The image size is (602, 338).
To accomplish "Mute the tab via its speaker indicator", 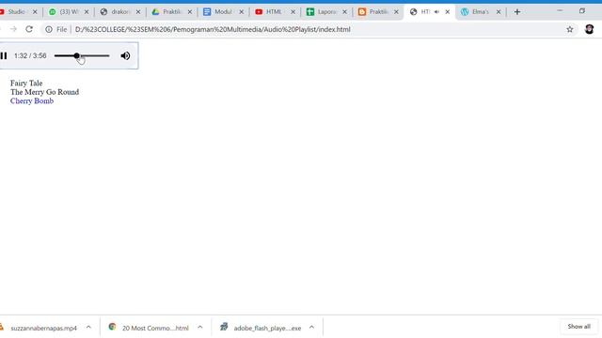I will pyautogui.click(x=436, y=12).
